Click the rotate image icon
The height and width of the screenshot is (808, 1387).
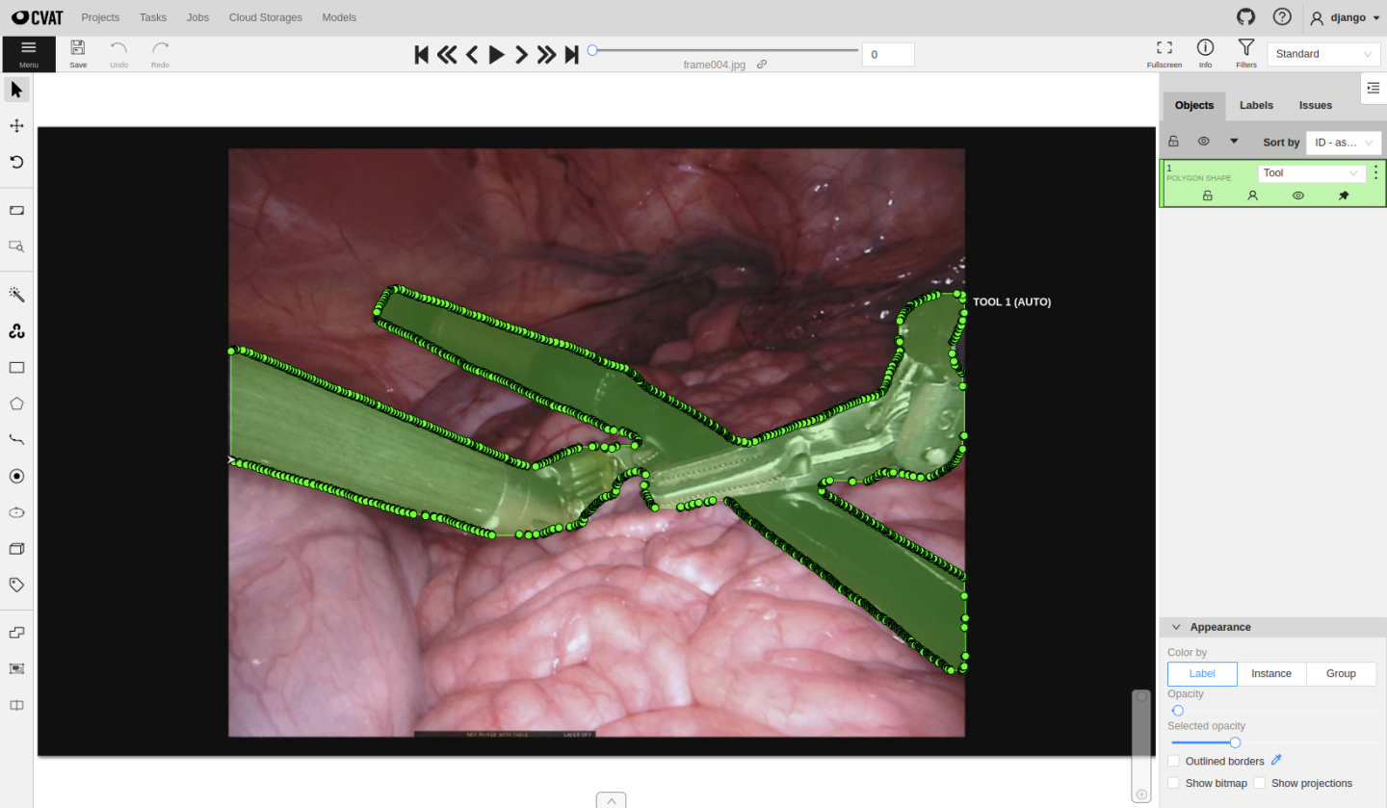click(16, 162)
